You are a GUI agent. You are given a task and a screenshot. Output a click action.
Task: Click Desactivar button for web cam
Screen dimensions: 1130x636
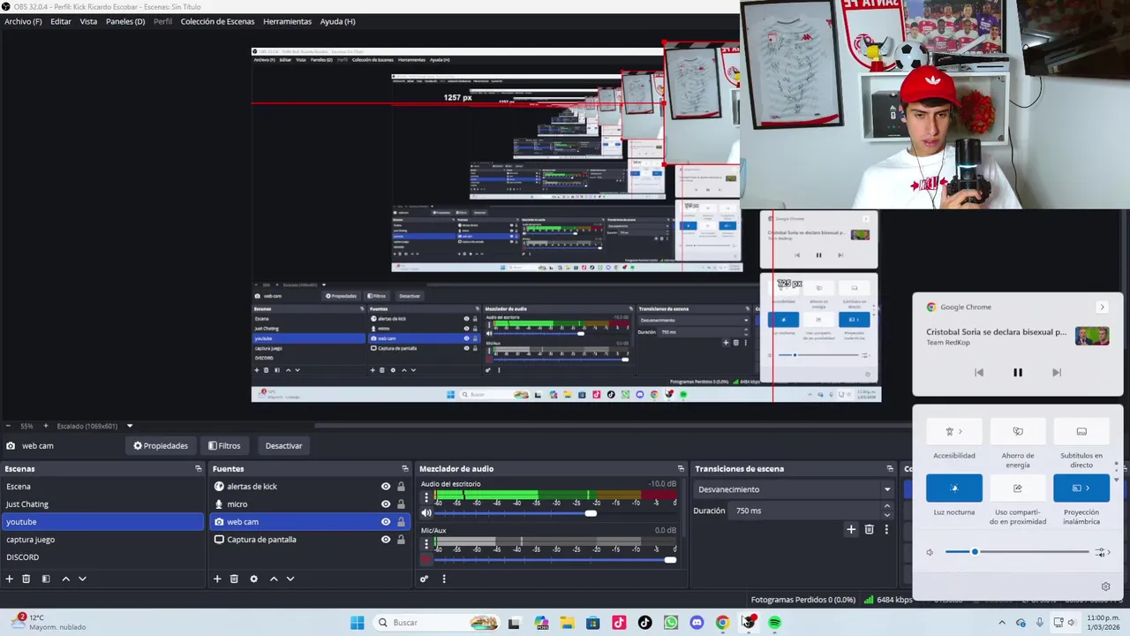pos(283,446)
